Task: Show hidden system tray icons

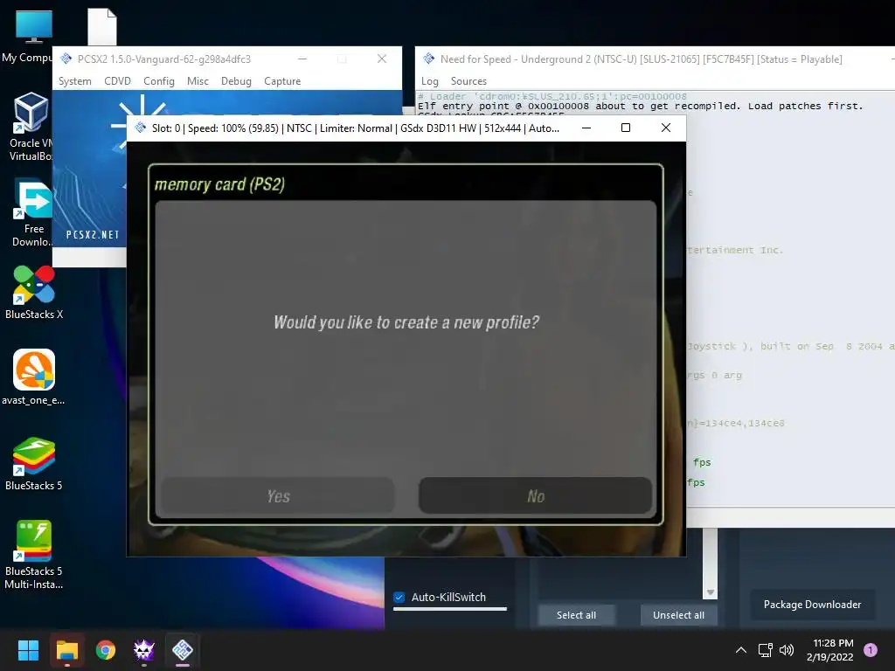Action: [741, 650]
